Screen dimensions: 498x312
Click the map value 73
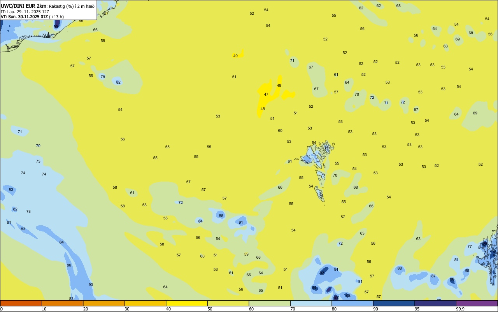38,161
